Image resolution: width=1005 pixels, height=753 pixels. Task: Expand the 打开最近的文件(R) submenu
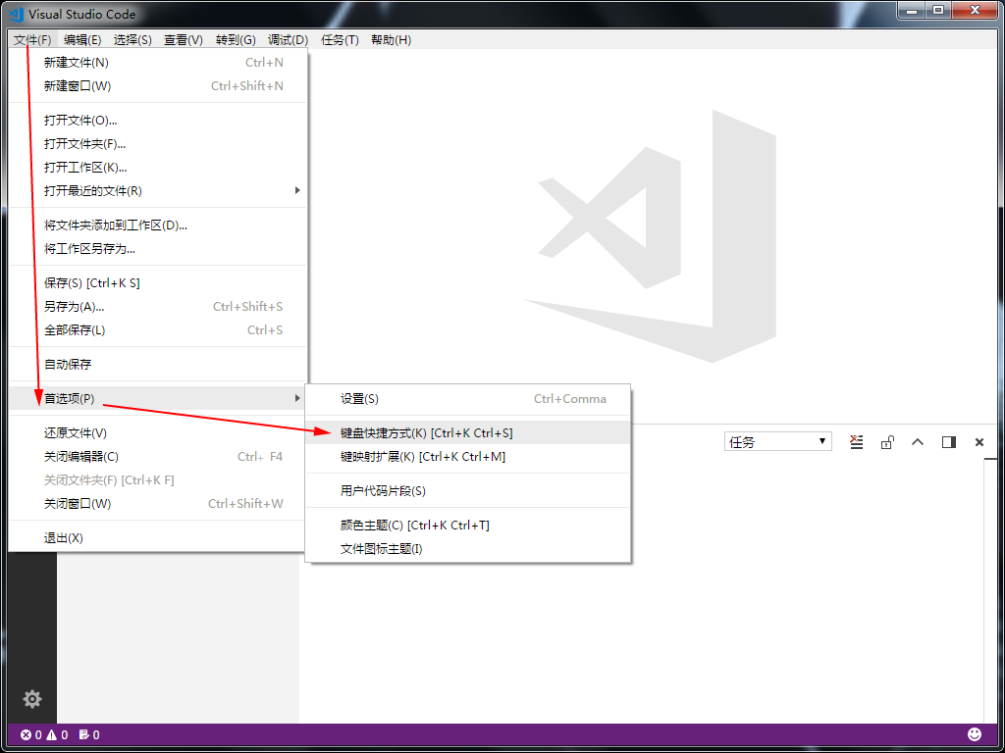pyautogui.click(x=158, y=191)
